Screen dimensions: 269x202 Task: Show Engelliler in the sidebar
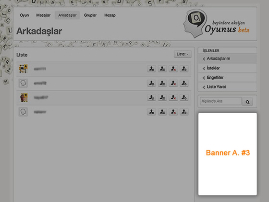tap(227, 78)
